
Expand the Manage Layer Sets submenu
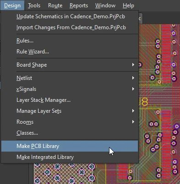click(x=70, y=111)
